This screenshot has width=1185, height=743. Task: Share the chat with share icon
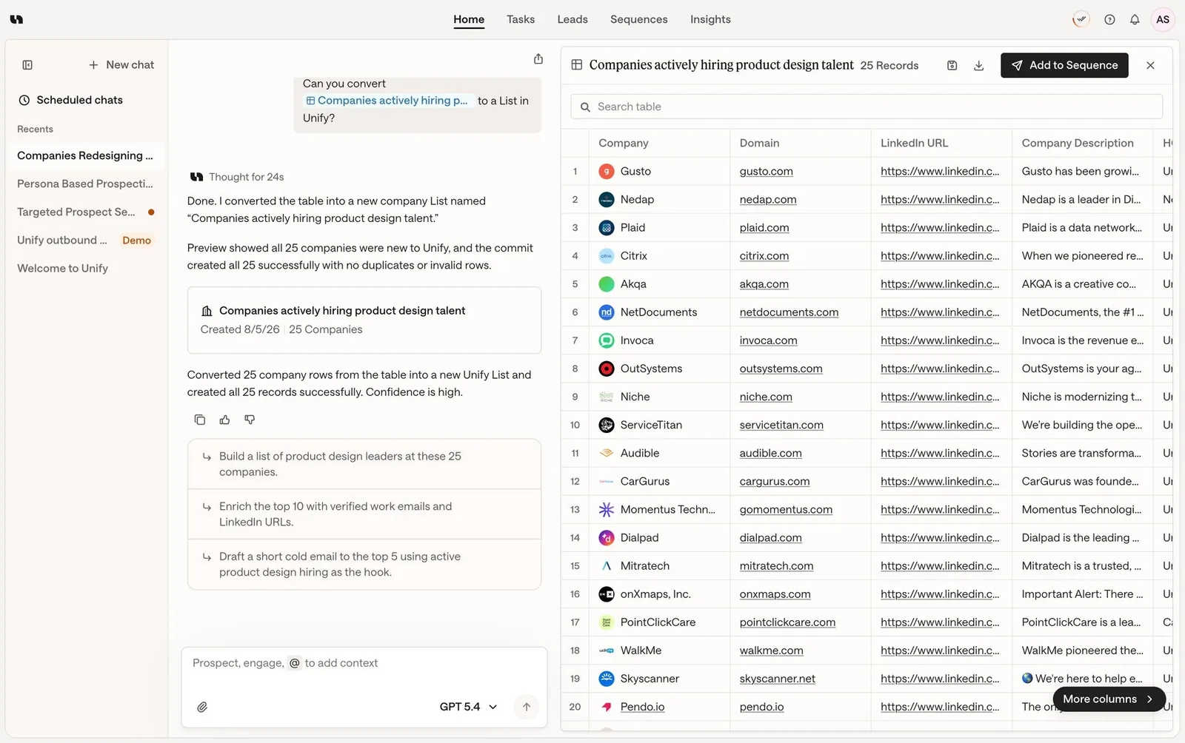(538, 59)
